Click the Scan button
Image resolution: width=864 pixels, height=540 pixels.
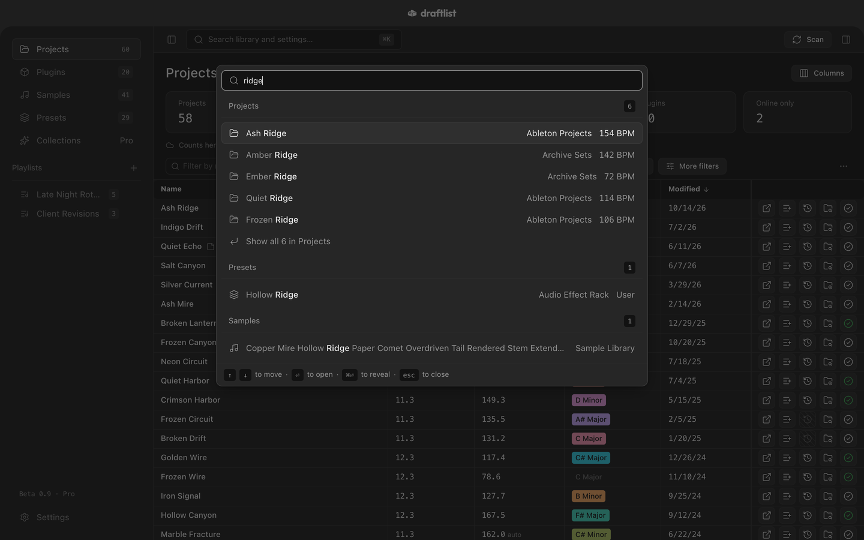coord(808,40)
